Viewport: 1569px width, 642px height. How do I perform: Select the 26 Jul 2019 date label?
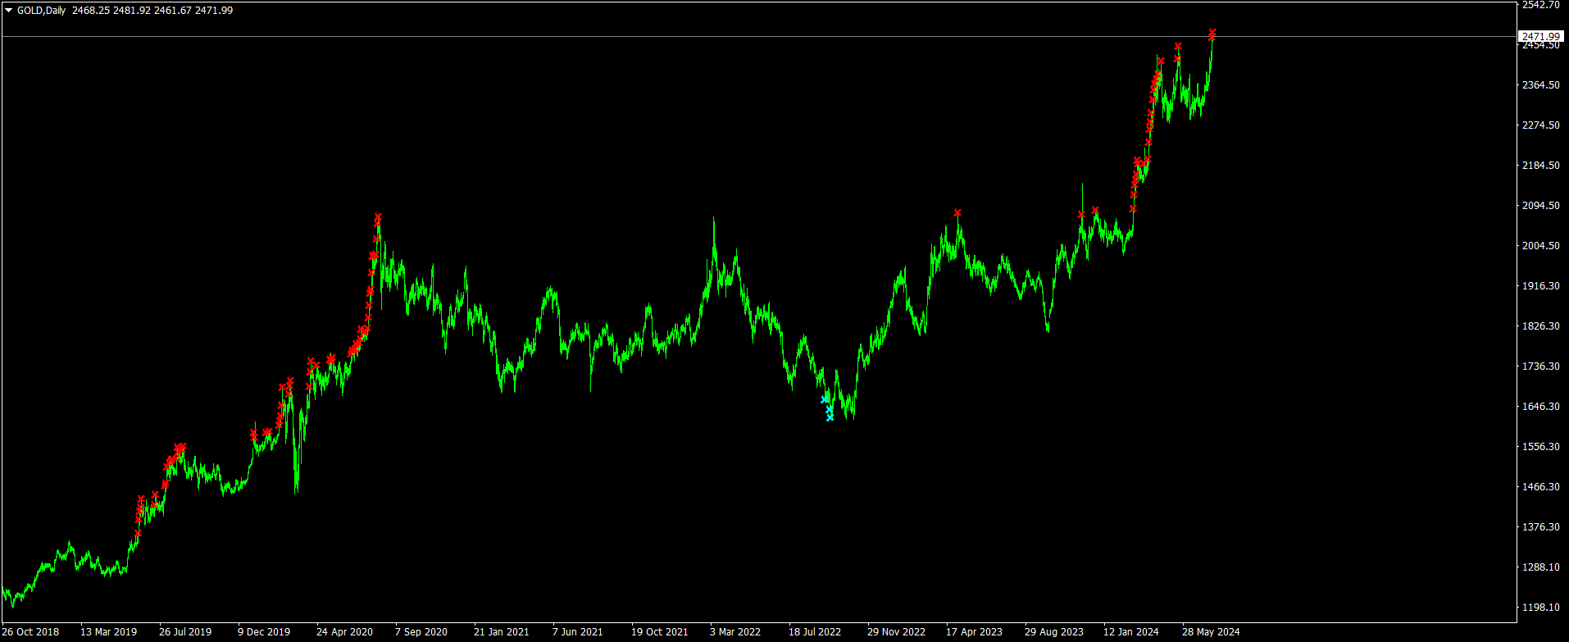185,632
